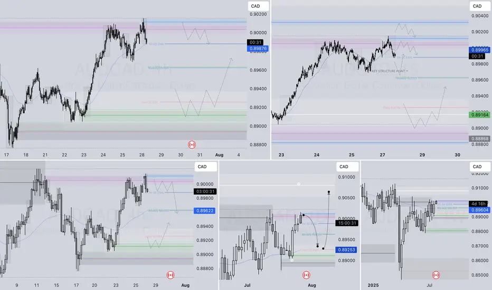Click date 23 on top-left time axis
The image size is (492, 290).
coord(84,155)
